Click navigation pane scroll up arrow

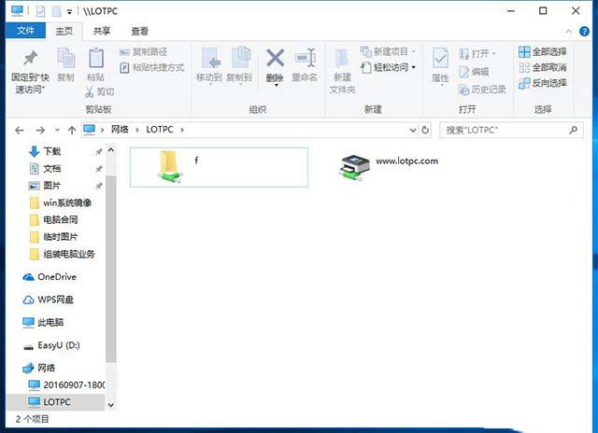point(111,150)
